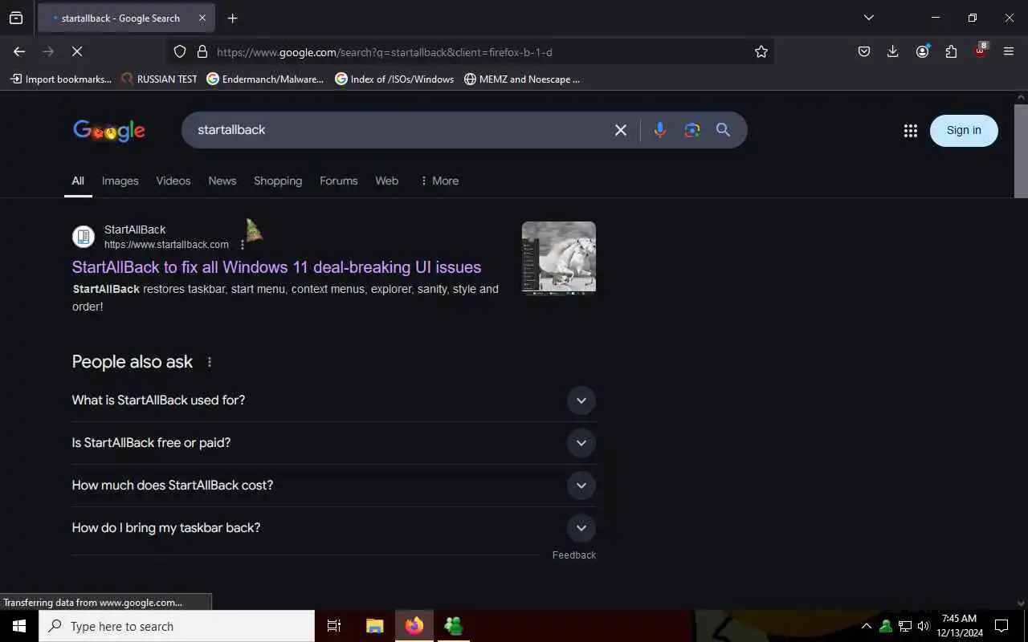Image resolution: width=1028 pixels, height=642 pixels.
Task: Click Windows taskbar search box
Action: coord(177,626)
